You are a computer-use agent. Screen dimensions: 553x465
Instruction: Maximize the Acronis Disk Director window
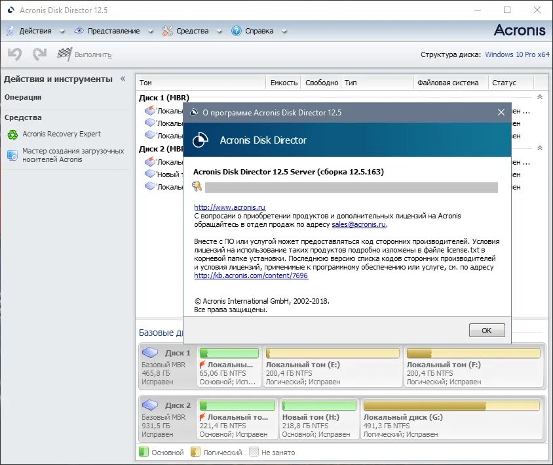(506, 10)
